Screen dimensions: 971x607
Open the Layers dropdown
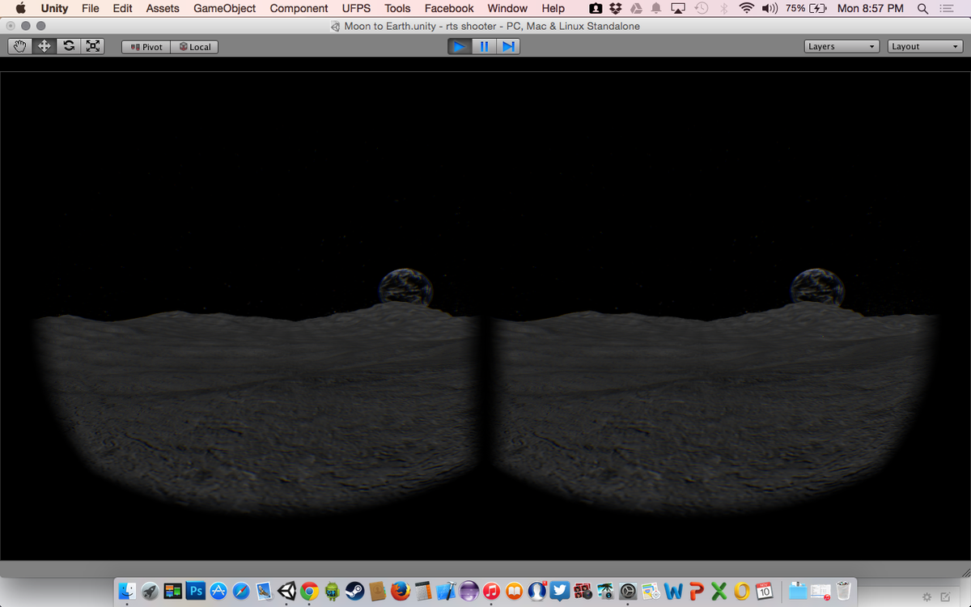tap(842, 46)
